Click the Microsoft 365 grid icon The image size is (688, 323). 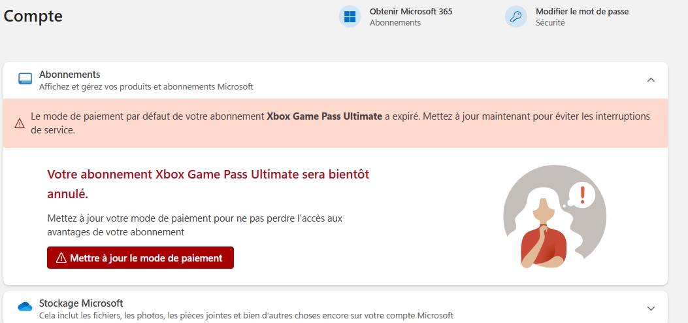point(350,17)
